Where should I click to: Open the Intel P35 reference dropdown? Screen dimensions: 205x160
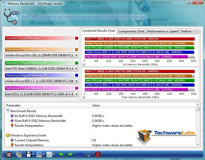point(41,68)
